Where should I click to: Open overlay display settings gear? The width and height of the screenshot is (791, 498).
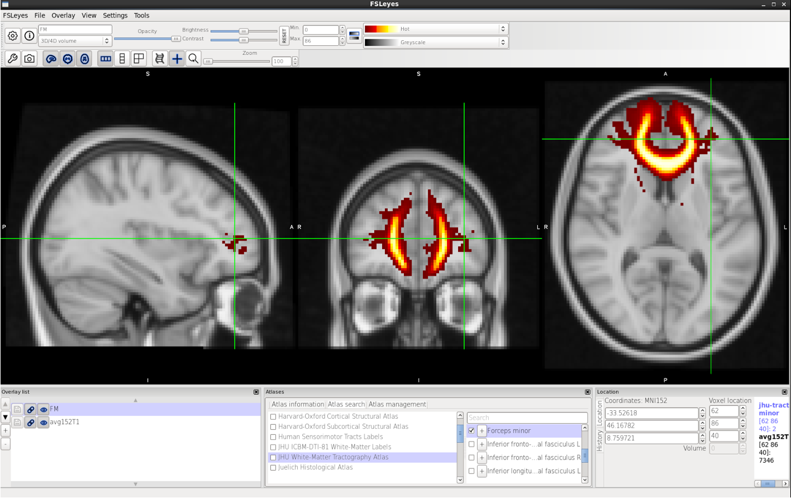(12, 36)
